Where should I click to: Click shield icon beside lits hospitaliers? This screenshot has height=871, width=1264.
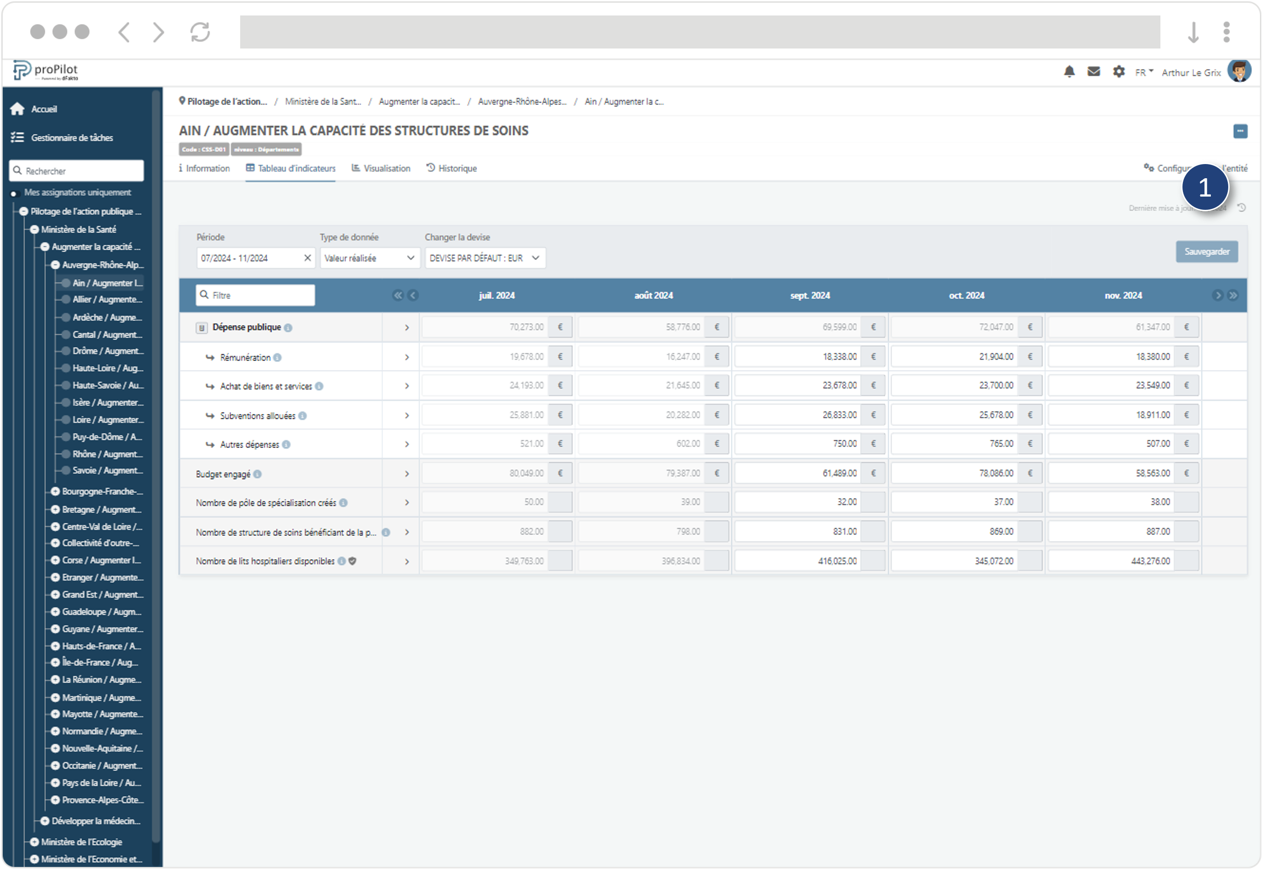coord(353,561)
